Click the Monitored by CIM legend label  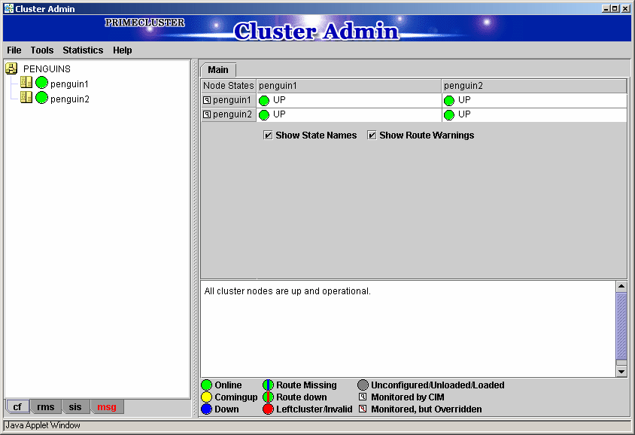tap(408, 397)
